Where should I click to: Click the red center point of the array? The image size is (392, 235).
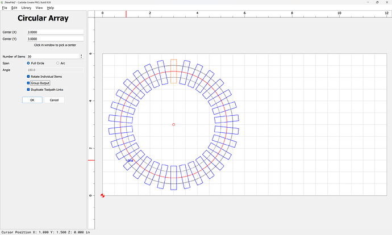[x=173, y=124]
